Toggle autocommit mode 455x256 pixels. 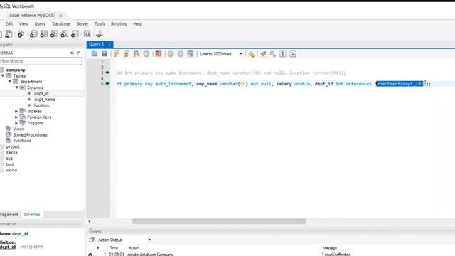click(191, 54)
